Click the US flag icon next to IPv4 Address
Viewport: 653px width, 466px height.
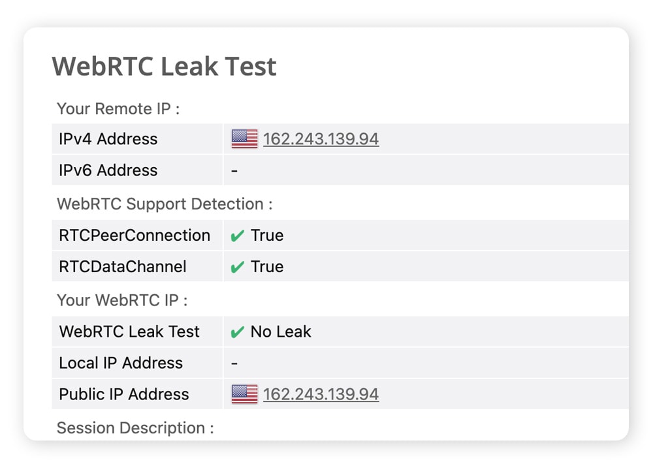click(x=243, y=138)
